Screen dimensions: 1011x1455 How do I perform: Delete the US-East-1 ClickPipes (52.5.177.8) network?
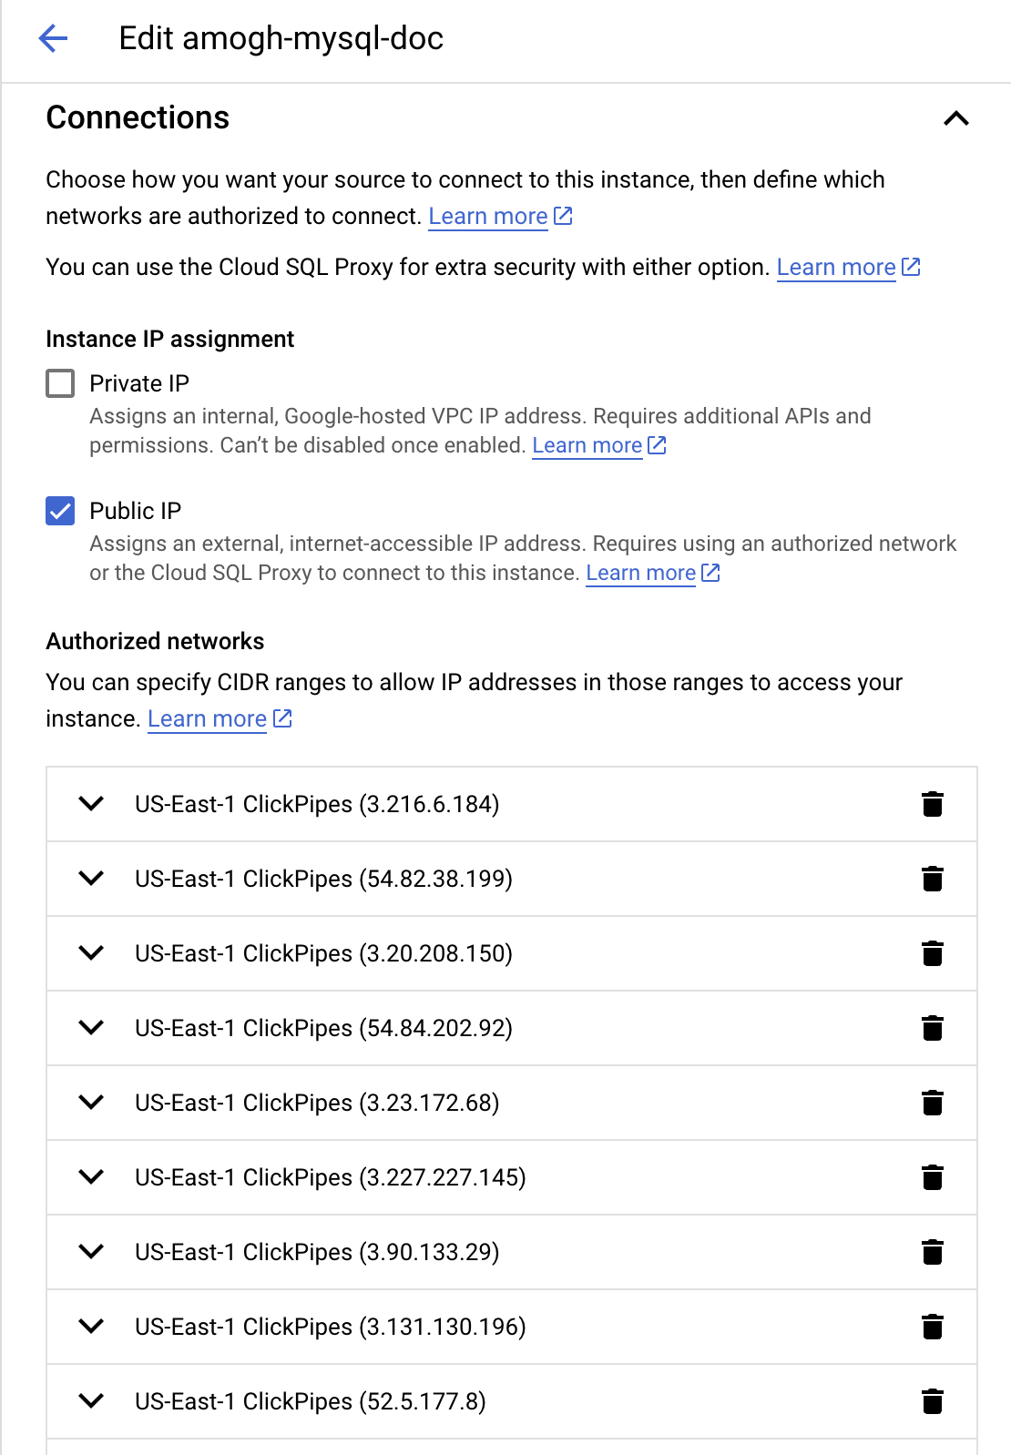click(934, 1401)
